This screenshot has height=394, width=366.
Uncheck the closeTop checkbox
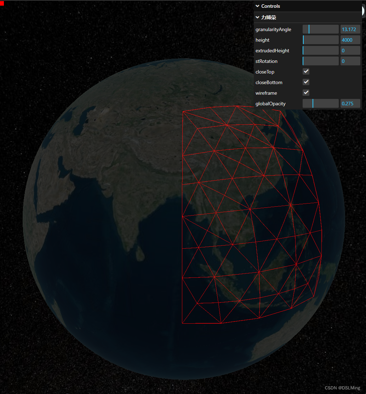click(306, 72)
